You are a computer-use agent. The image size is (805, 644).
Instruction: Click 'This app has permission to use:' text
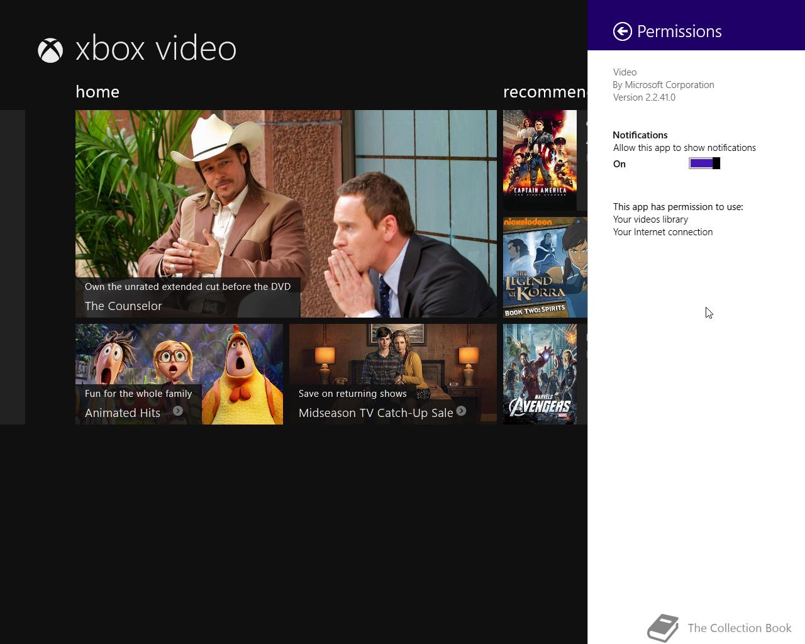(678, 207)
